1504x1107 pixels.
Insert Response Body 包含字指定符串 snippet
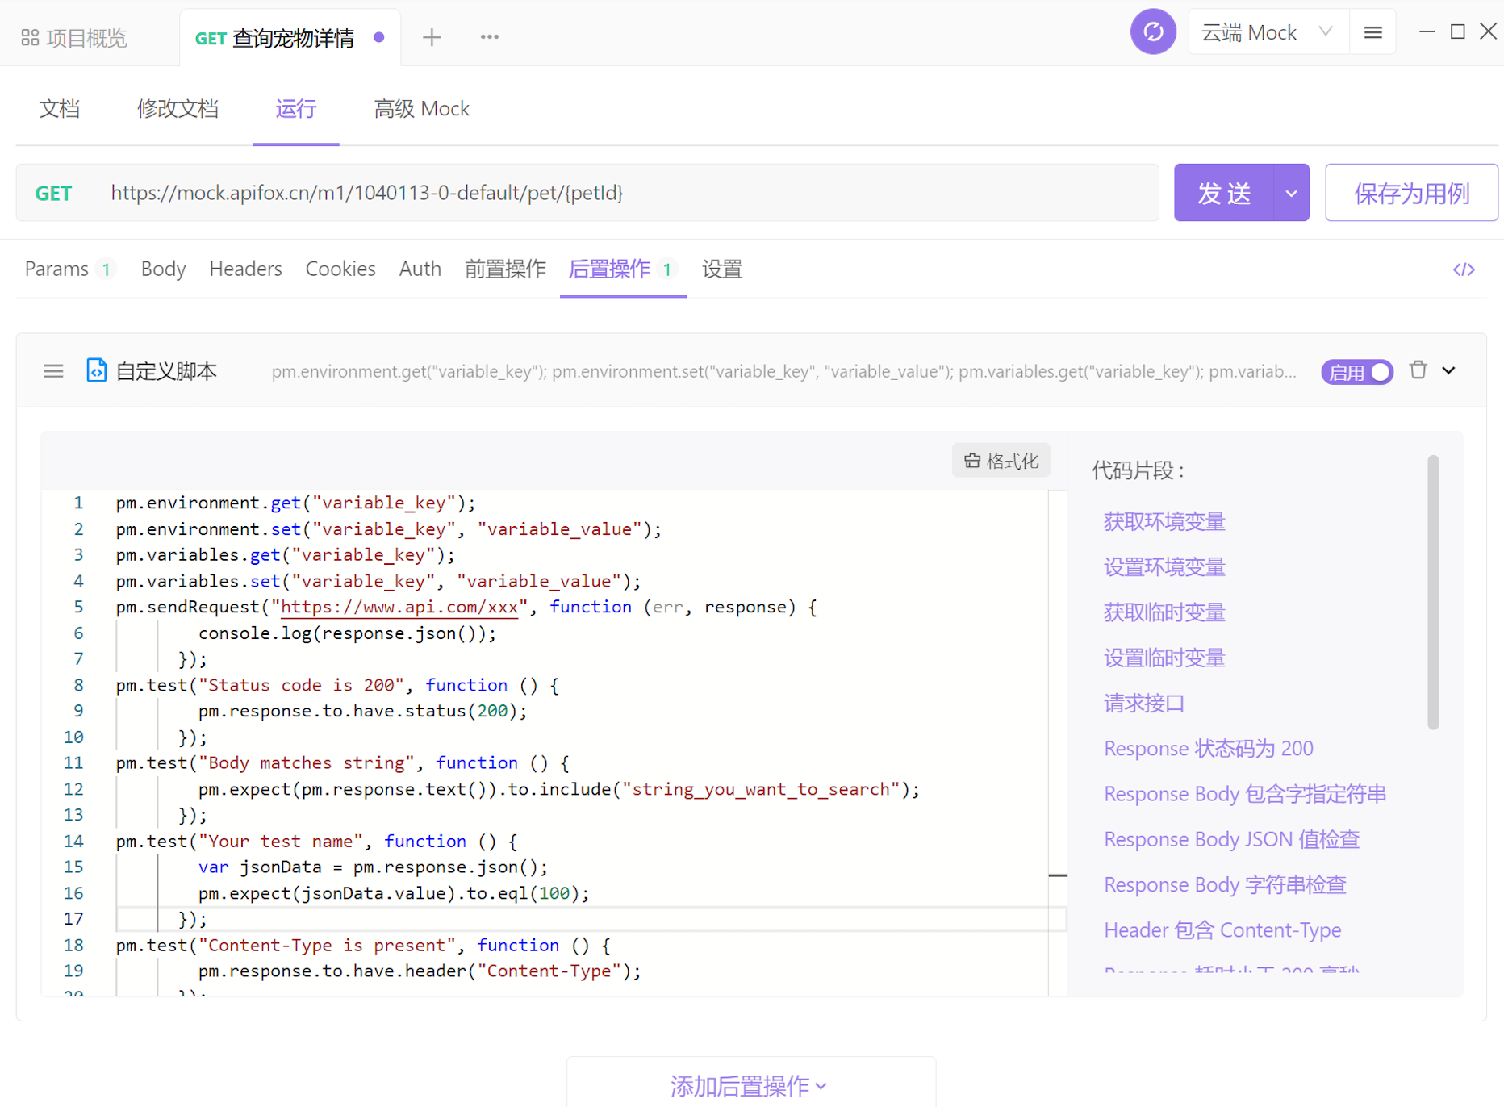pos(1245,794)
